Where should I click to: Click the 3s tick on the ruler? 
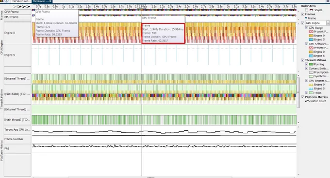(x=229, y=6)
